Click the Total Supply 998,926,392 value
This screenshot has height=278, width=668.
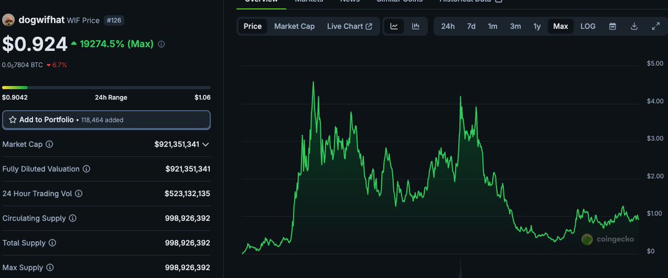(x=188, y=243)
